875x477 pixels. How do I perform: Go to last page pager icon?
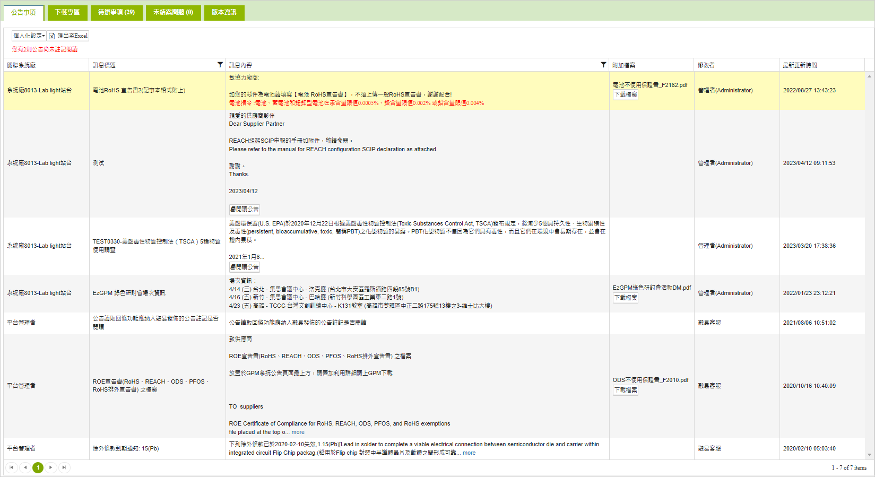pyautogui.click(x=64, y=467)
